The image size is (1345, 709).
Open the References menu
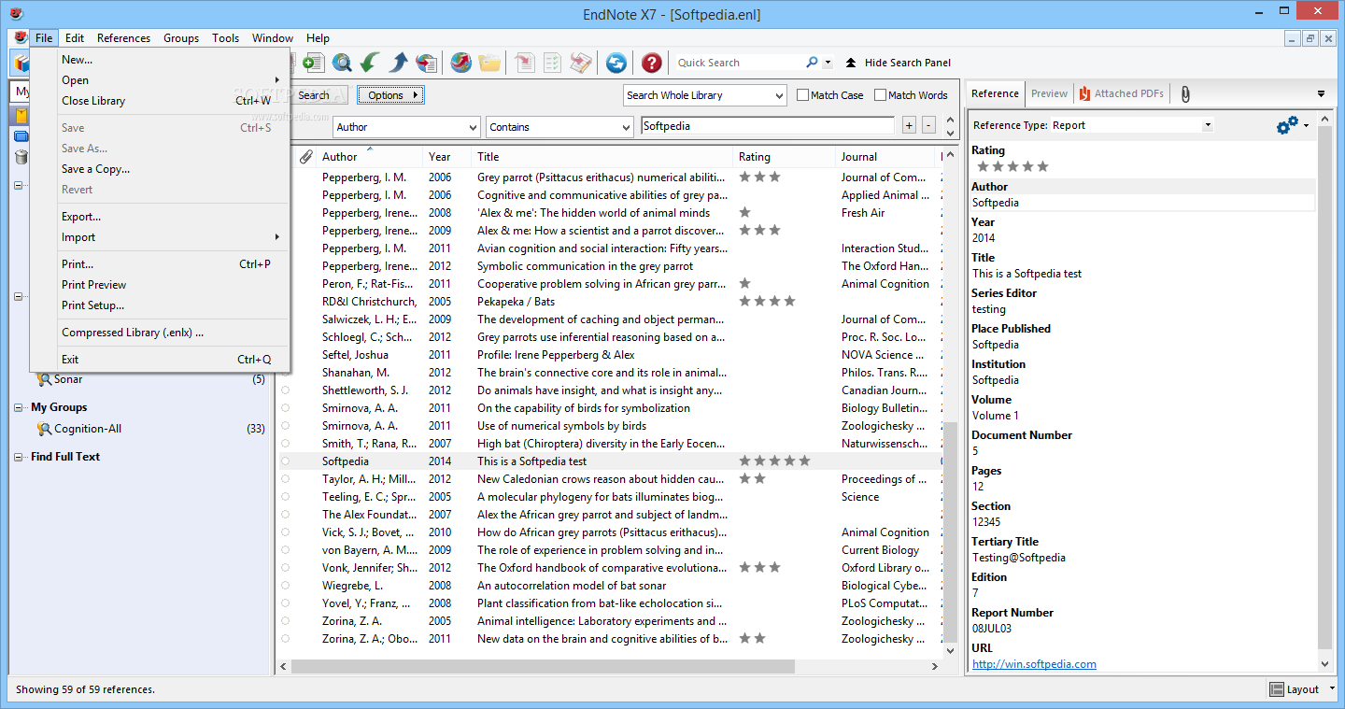click(x=123, y=38)
